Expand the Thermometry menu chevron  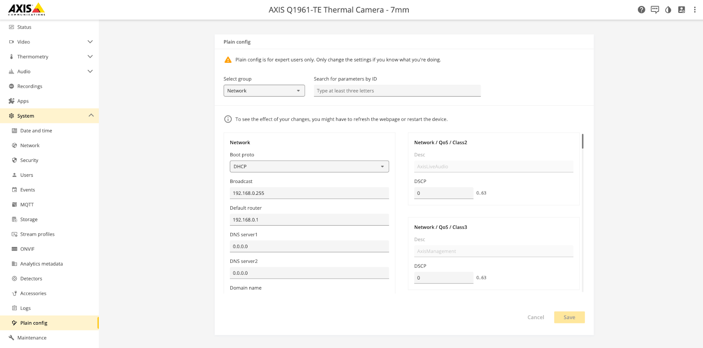90,57
